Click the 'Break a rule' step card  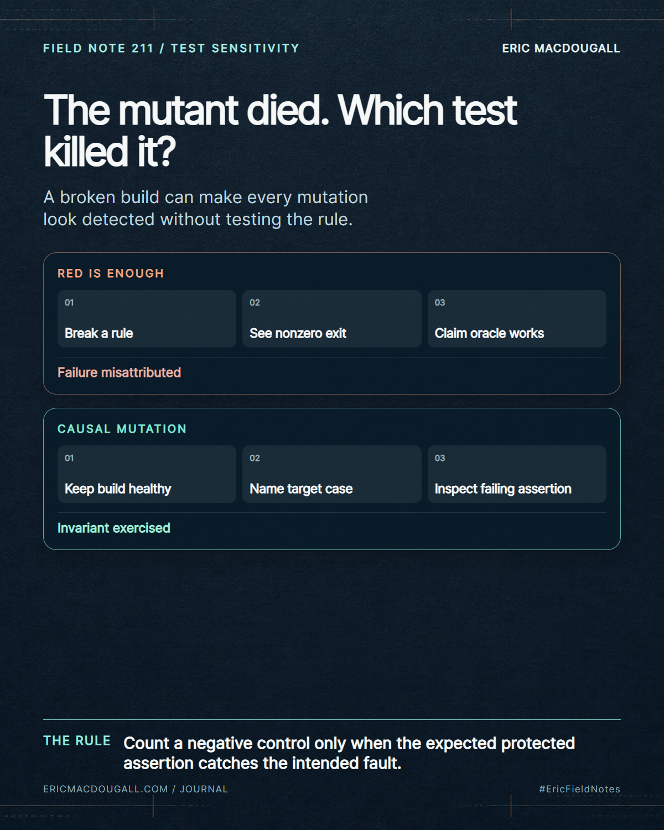coord(147,319)
